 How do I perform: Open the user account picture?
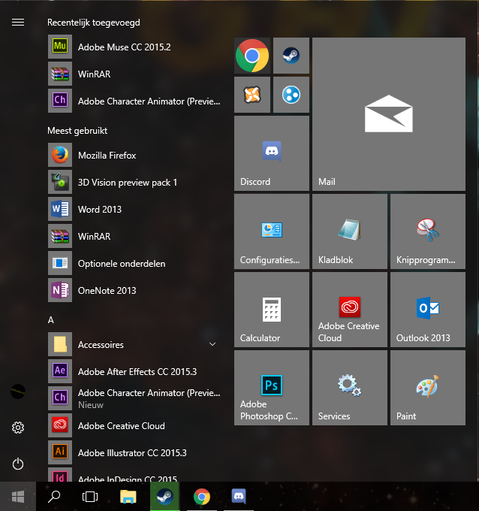(x=18, y=392)
